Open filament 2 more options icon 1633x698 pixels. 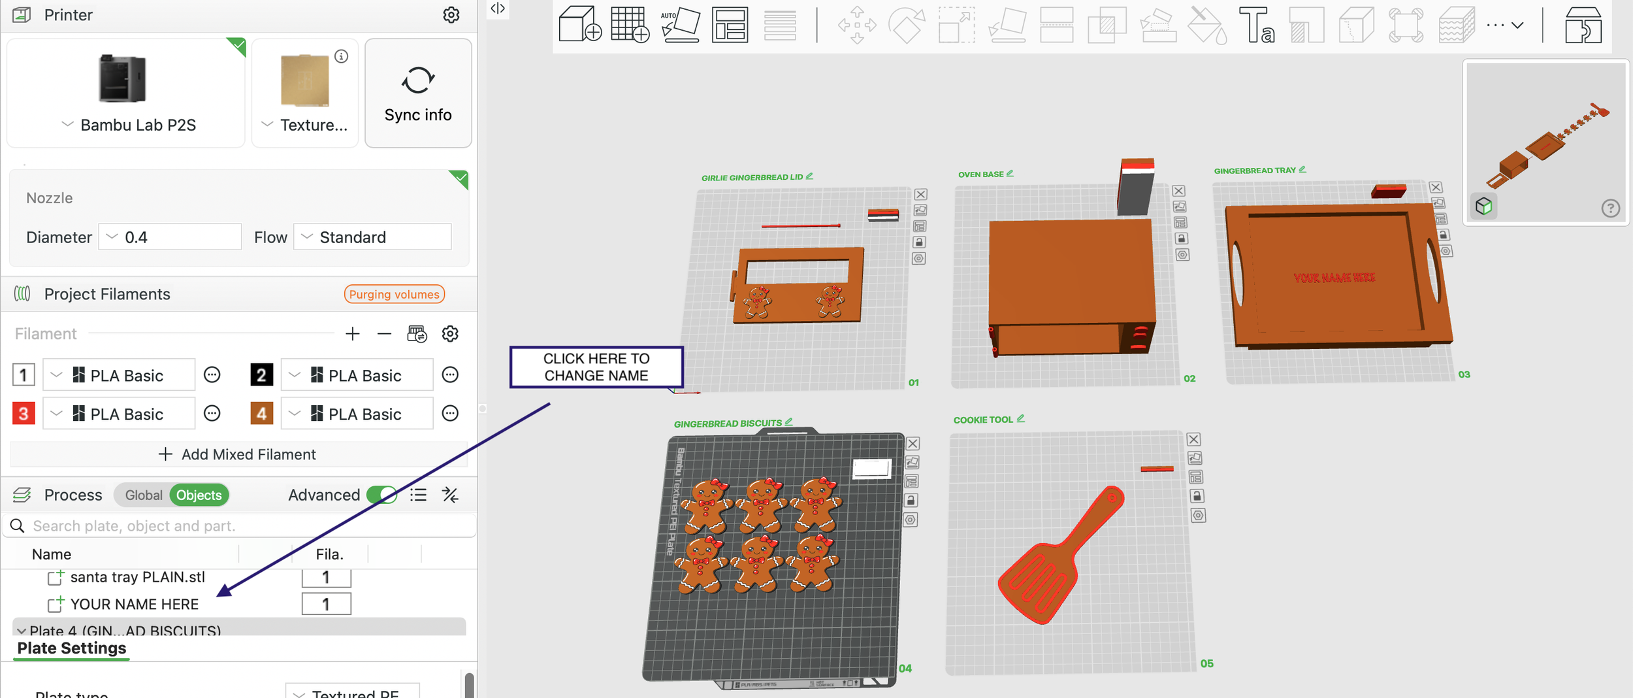point(450,374)
